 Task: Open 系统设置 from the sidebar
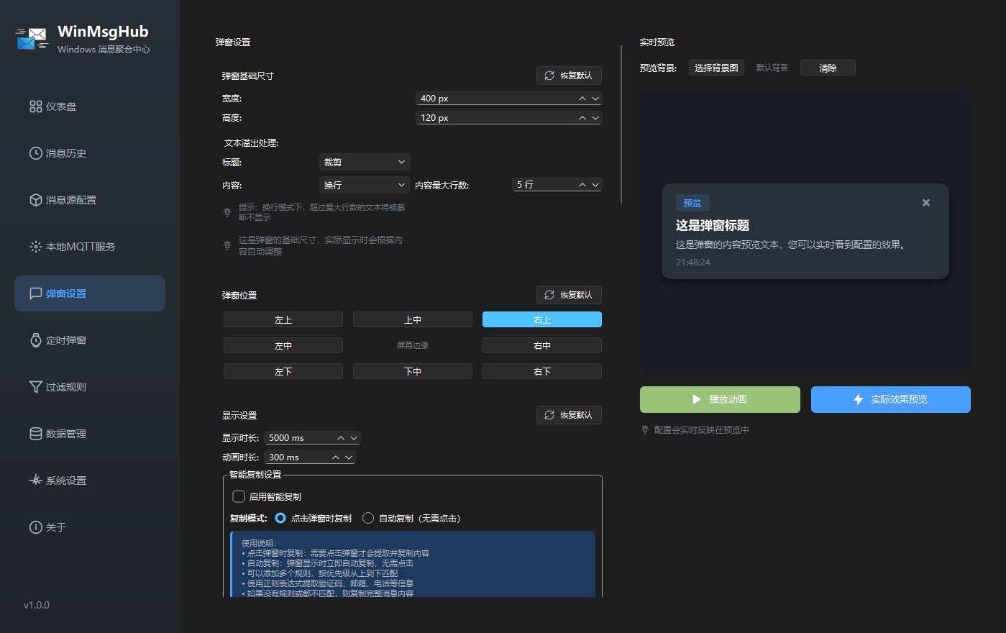click(x=89, y=480)
